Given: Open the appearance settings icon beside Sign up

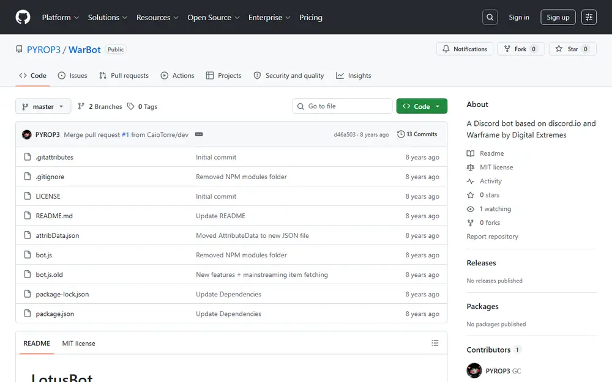Looking at the screenshot, I should tap(589, 17).
